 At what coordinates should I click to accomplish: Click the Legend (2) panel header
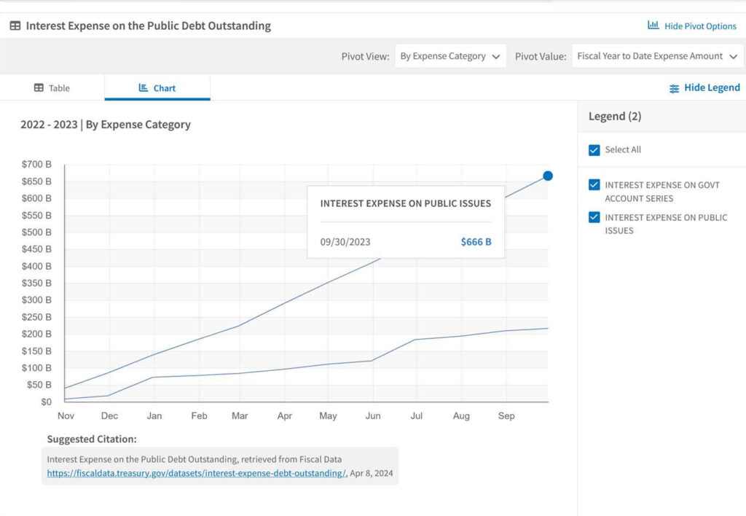(615, 117)
